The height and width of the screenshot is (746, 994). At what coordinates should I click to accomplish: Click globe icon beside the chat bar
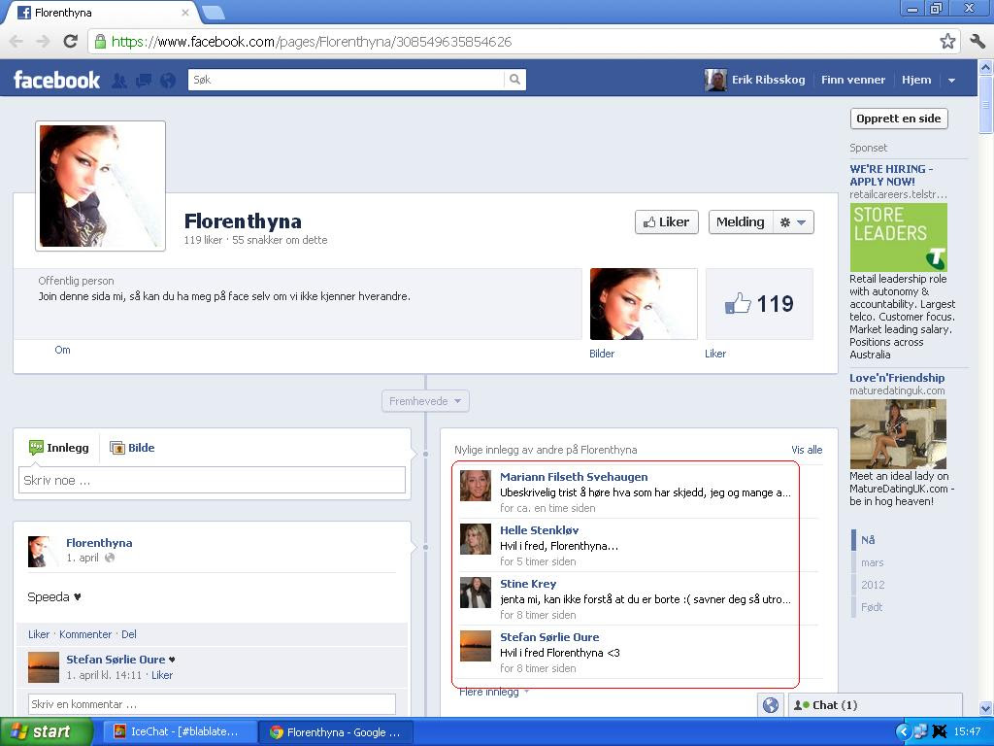[x=770, y=705]
